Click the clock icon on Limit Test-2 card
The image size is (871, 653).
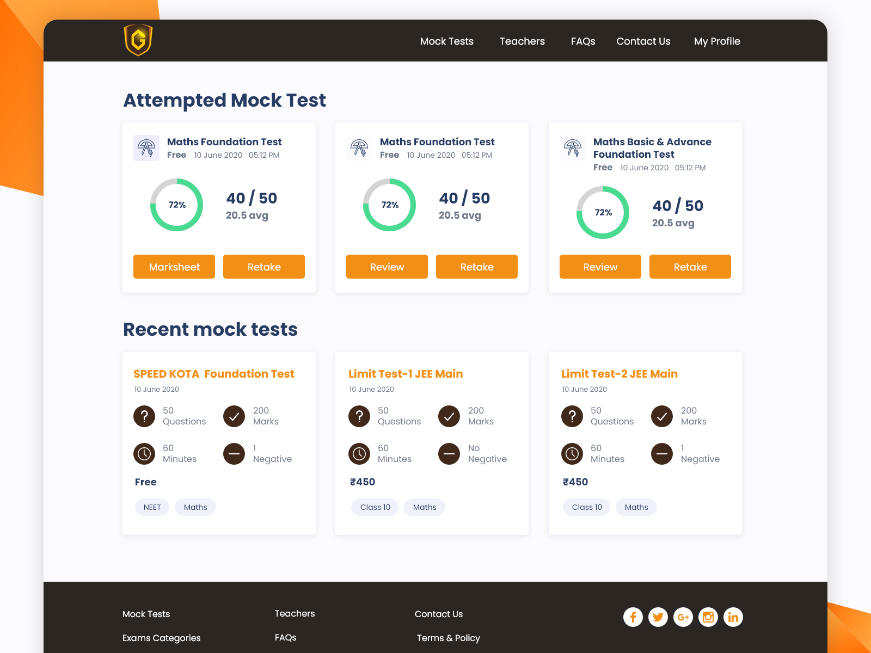tap(572, 453)
